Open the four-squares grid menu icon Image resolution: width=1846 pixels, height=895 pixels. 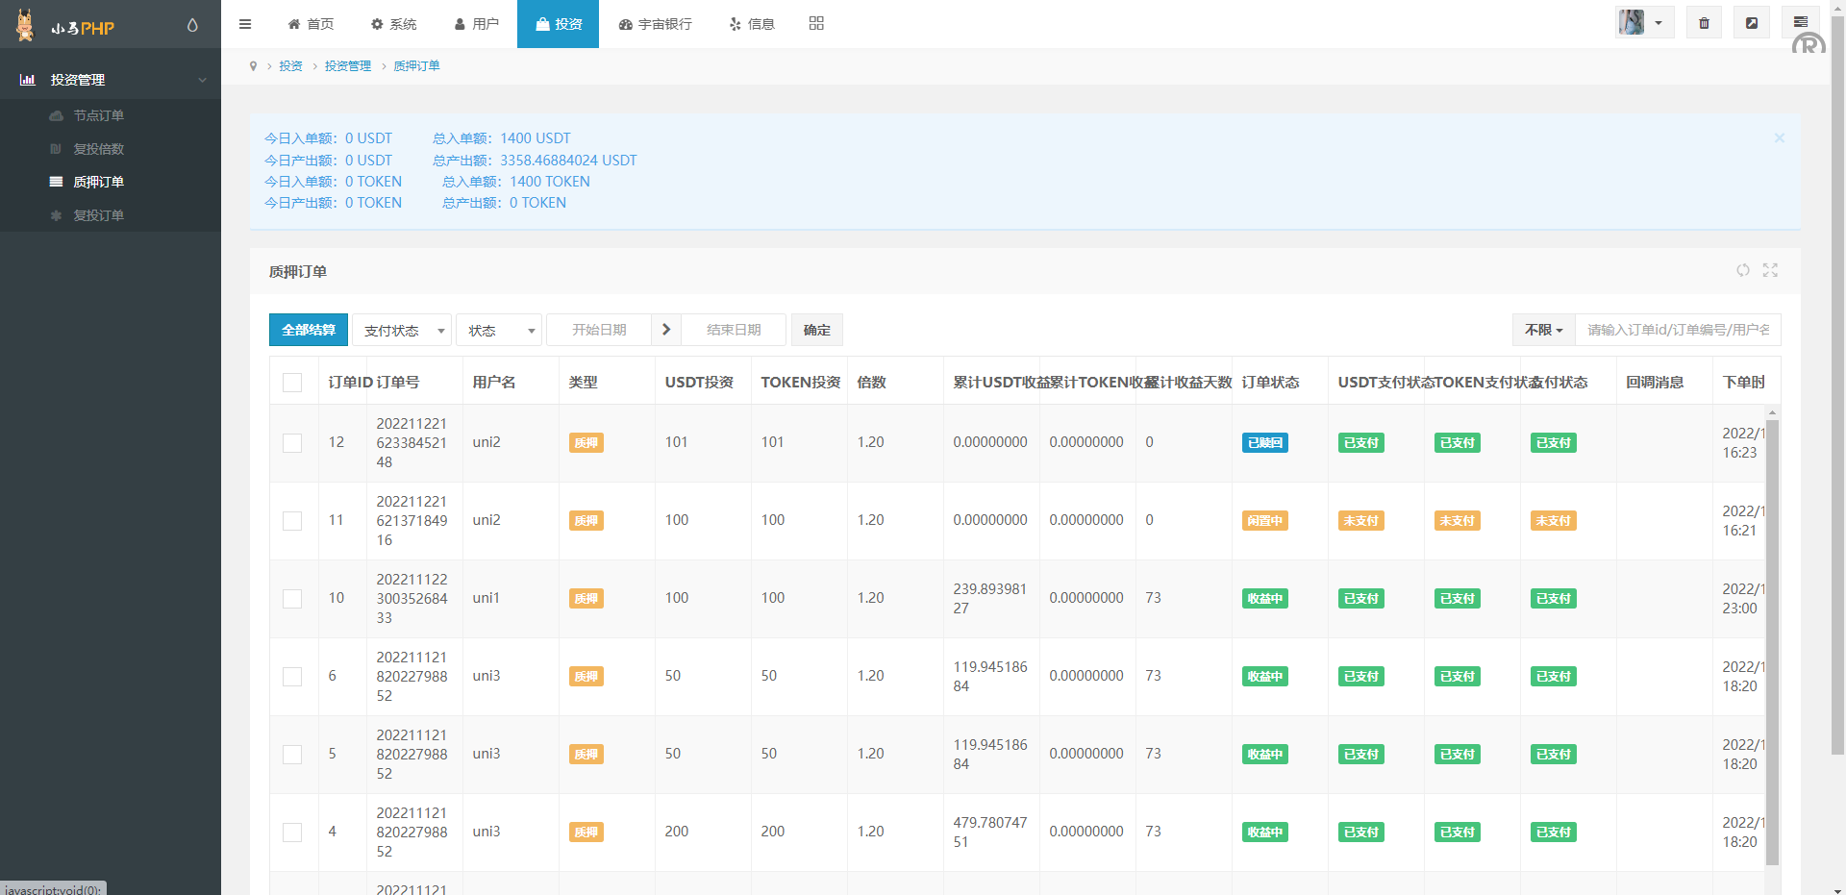(x=816, y=23)
